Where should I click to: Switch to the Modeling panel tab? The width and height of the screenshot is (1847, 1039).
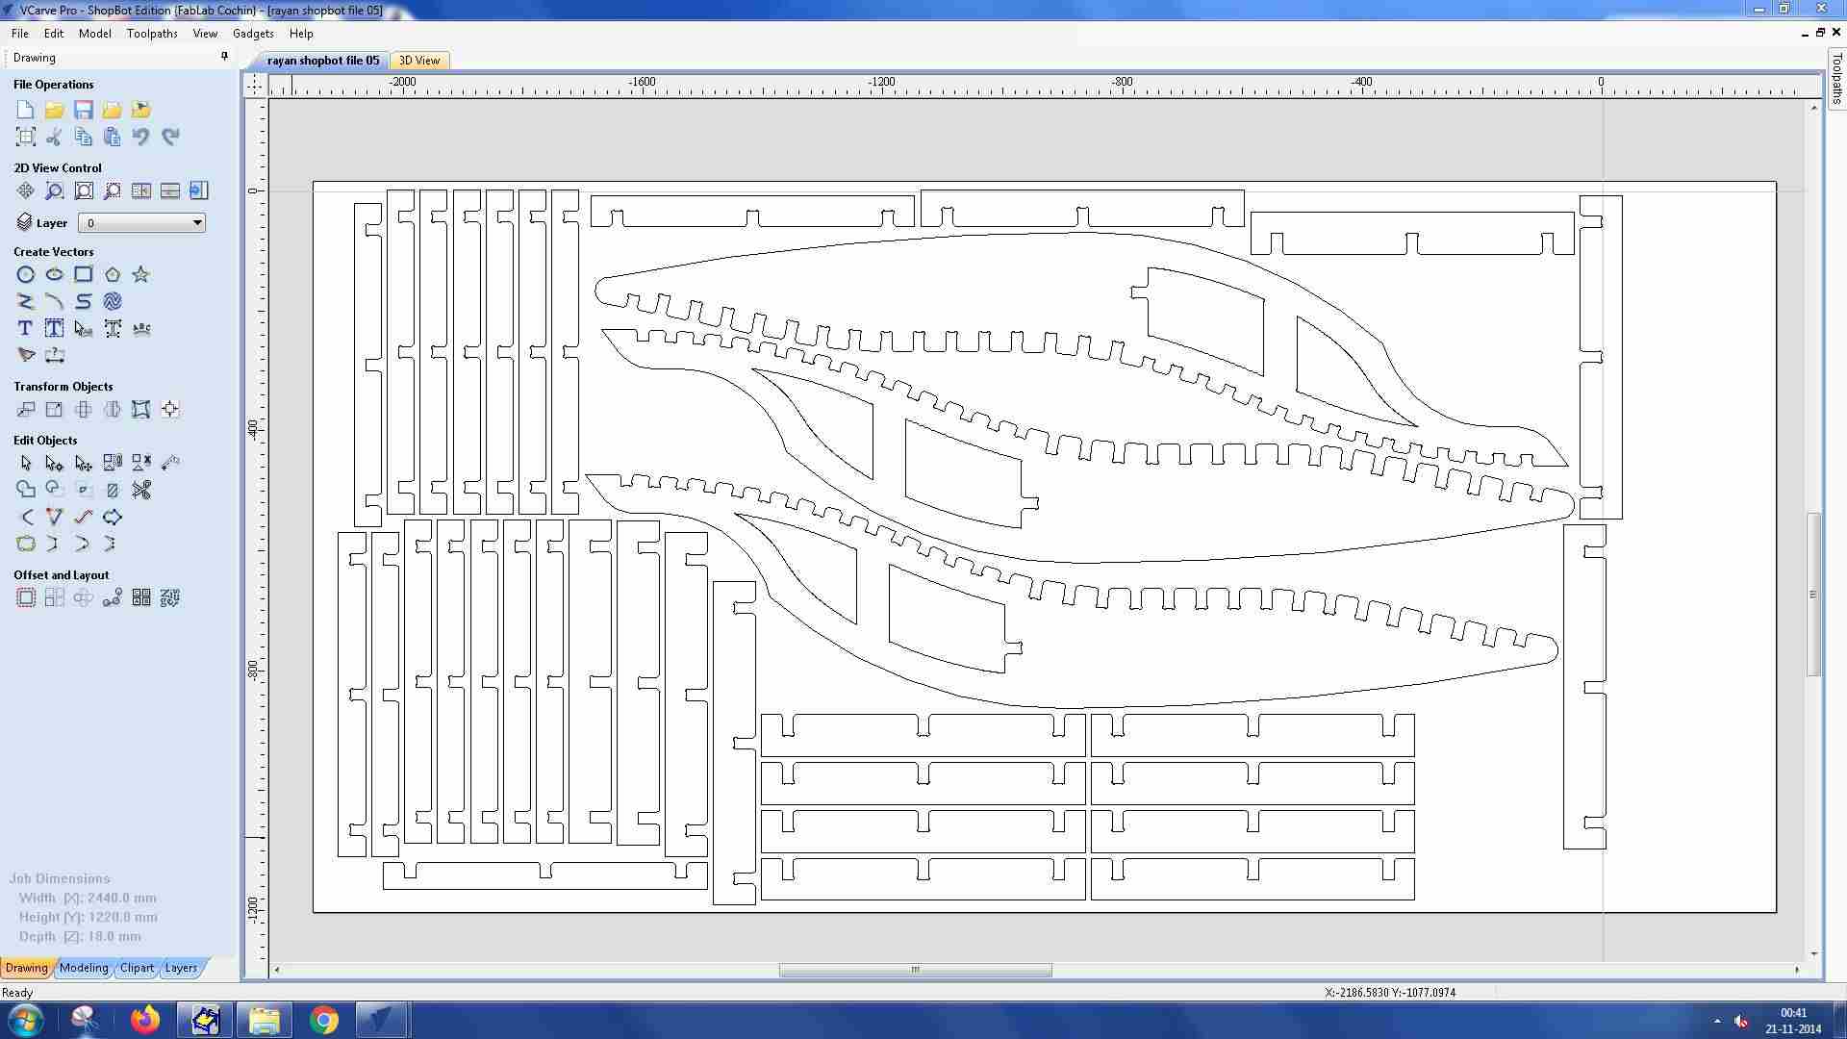click(84, 968)
